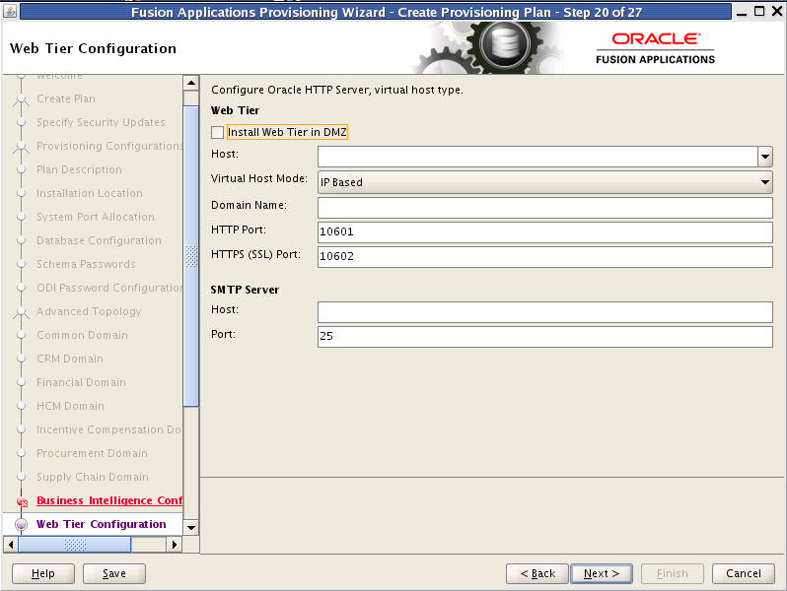
Task: Click the Advanced Topology step node icon
Action: pyautogui.click(x=21, y=312)
